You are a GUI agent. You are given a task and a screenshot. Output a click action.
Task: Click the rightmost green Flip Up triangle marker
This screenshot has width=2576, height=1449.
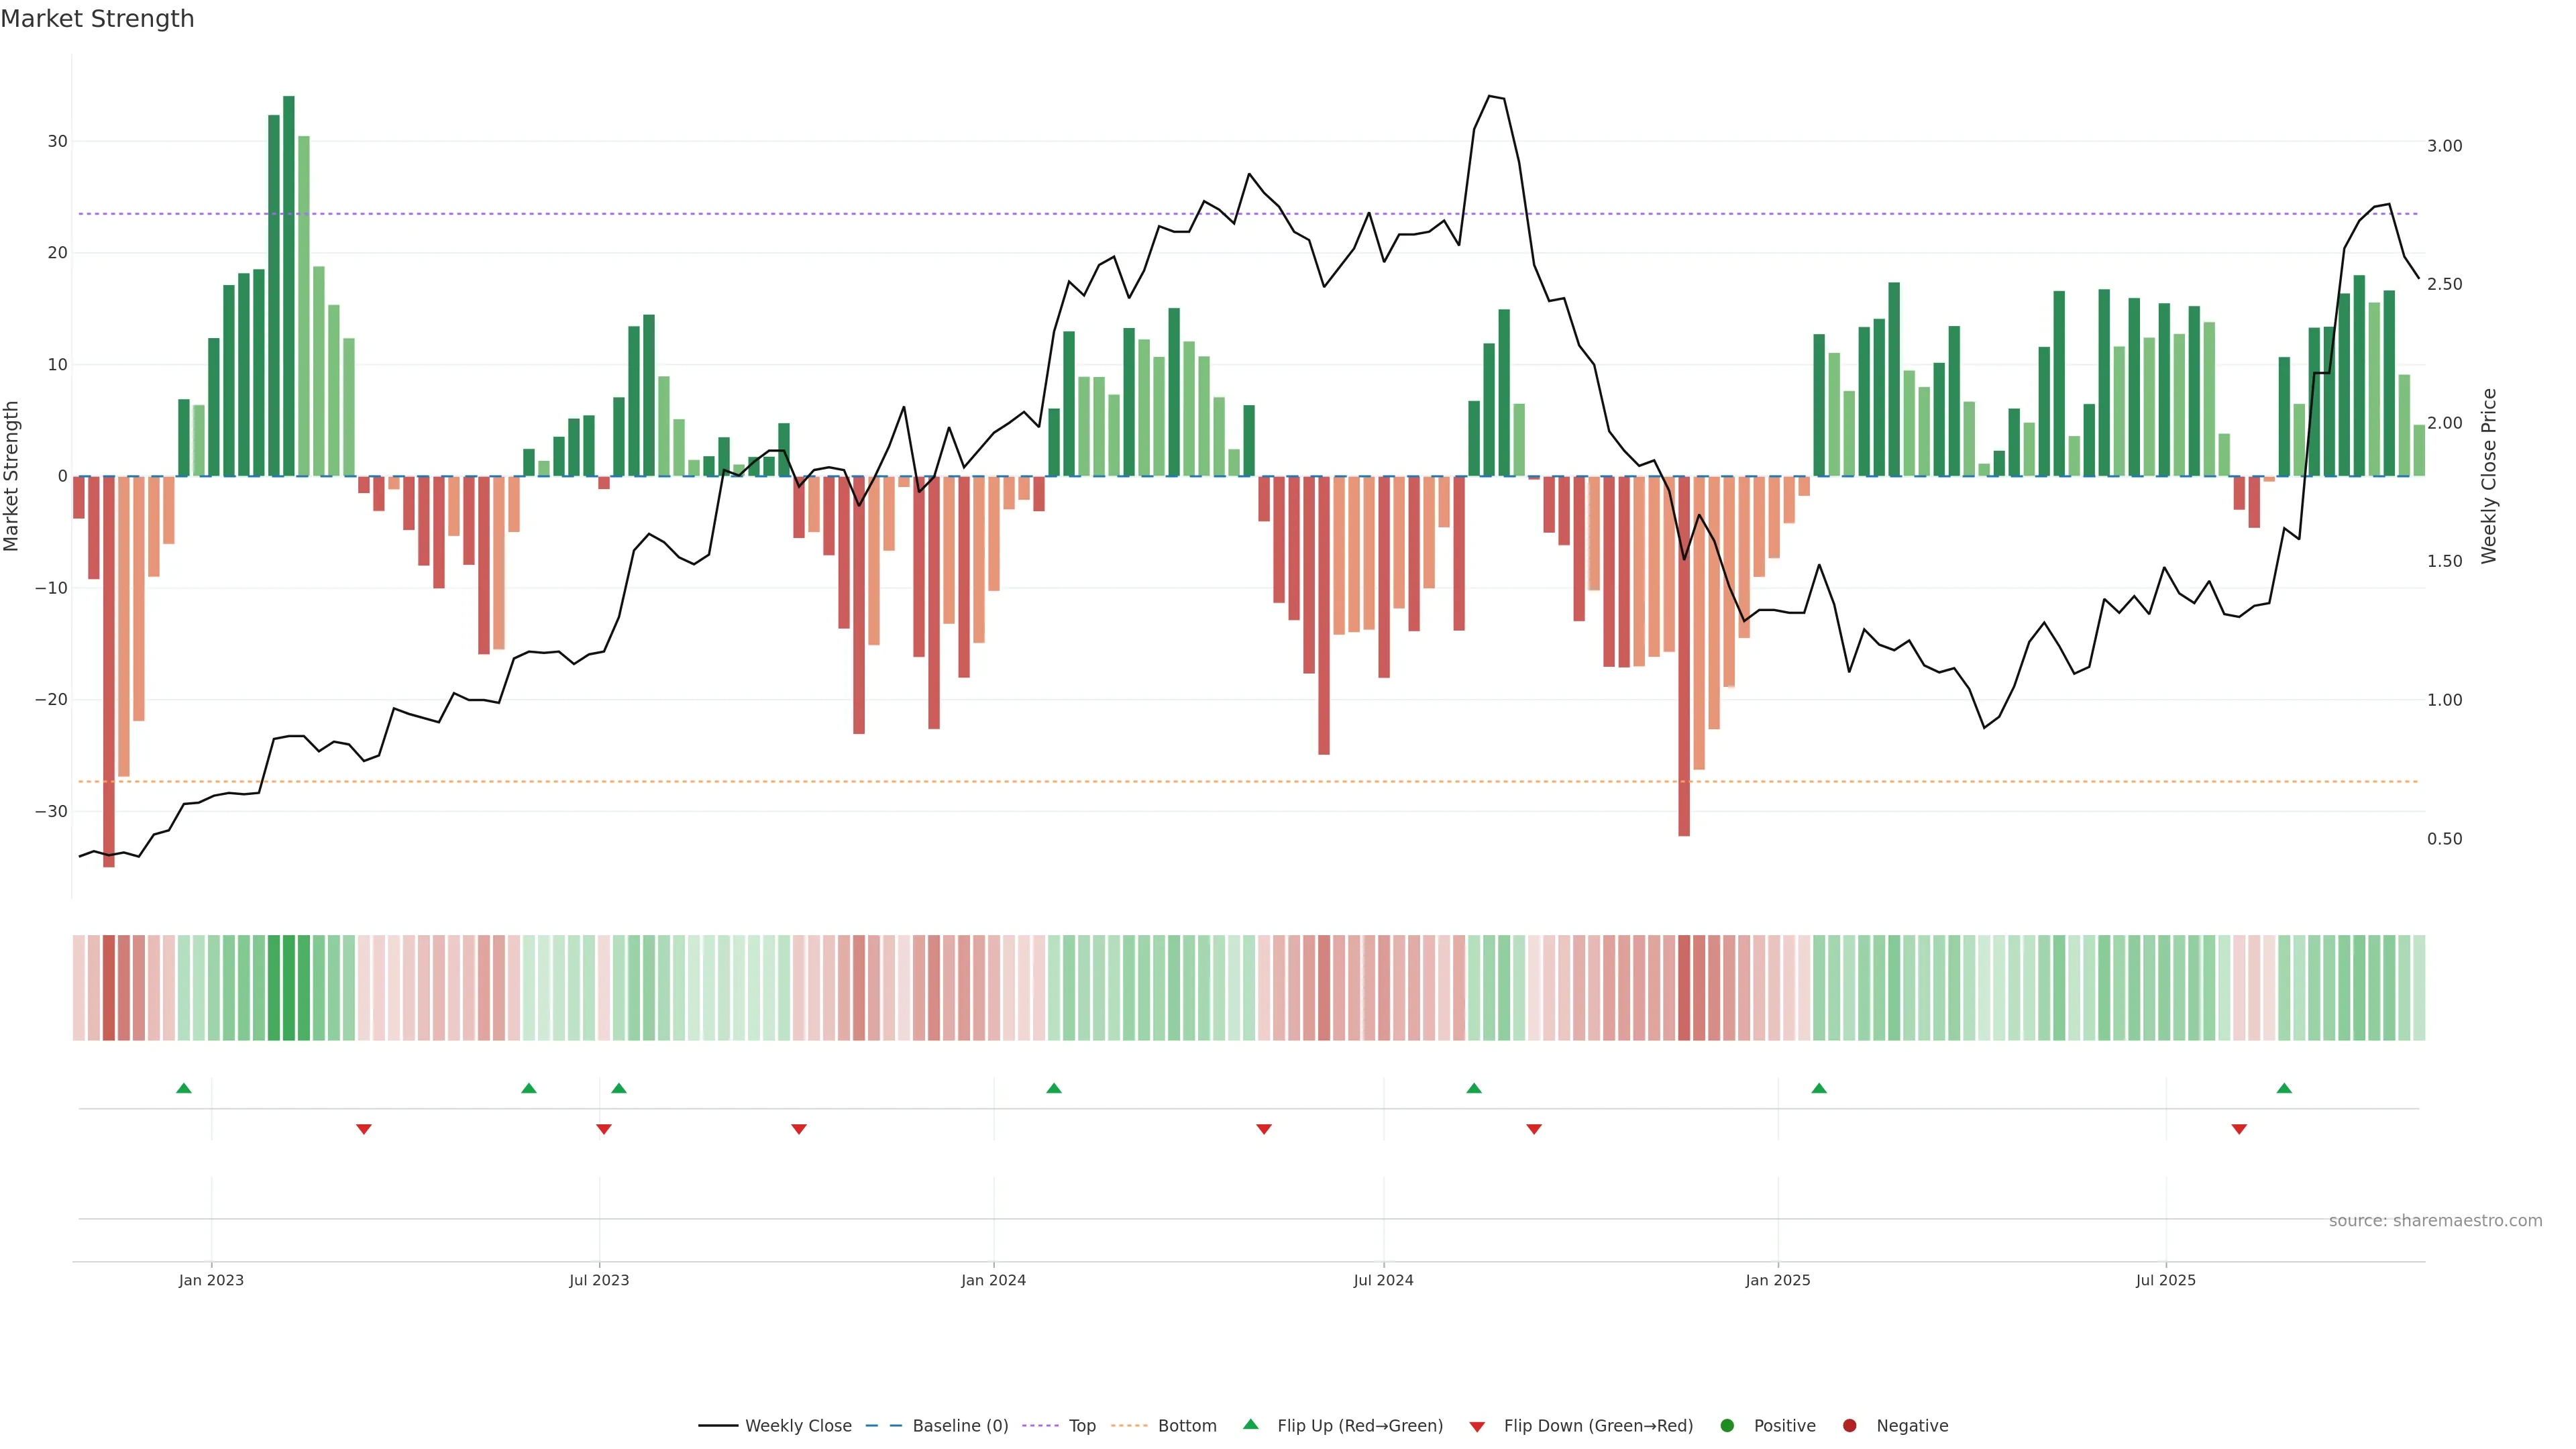pos(2284,1088)
